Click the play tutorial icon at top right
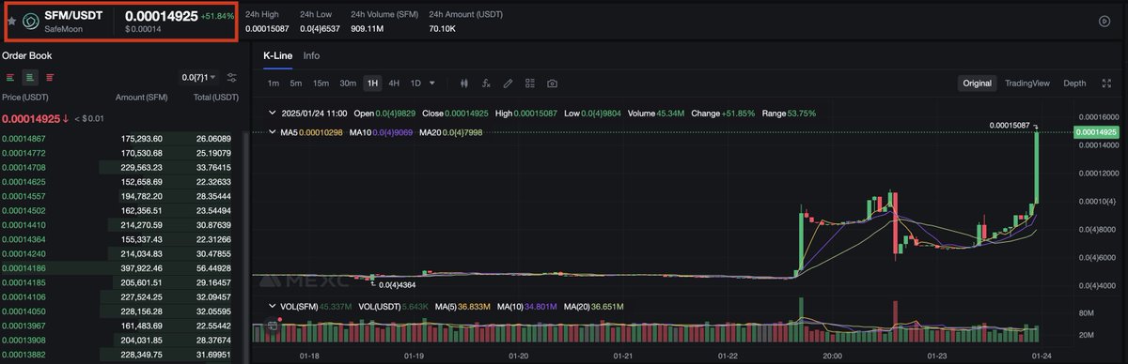The height and width of the screenshot is (364, 1128). (x=1104, y=21)
